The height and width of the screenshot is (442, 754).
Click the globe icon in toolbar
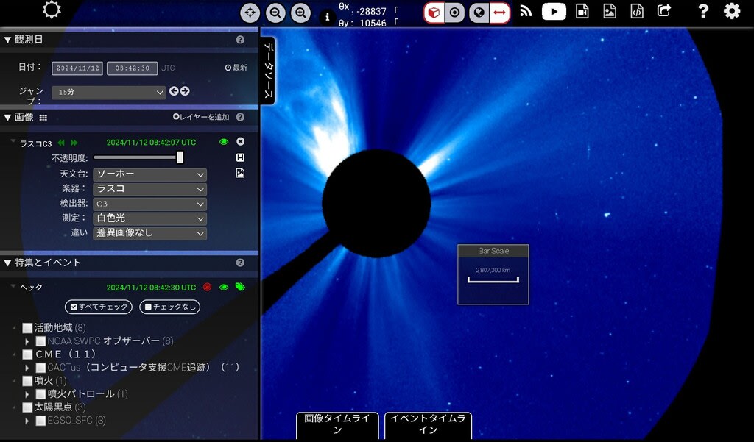coord(479,13)
